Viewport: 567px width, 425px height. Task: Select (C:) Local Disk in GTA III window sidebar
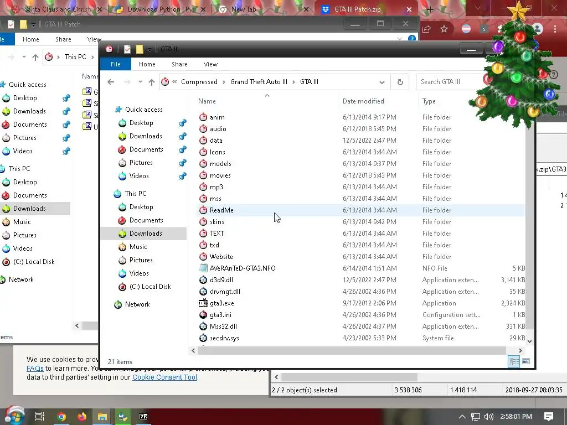[x=150, y=287]
